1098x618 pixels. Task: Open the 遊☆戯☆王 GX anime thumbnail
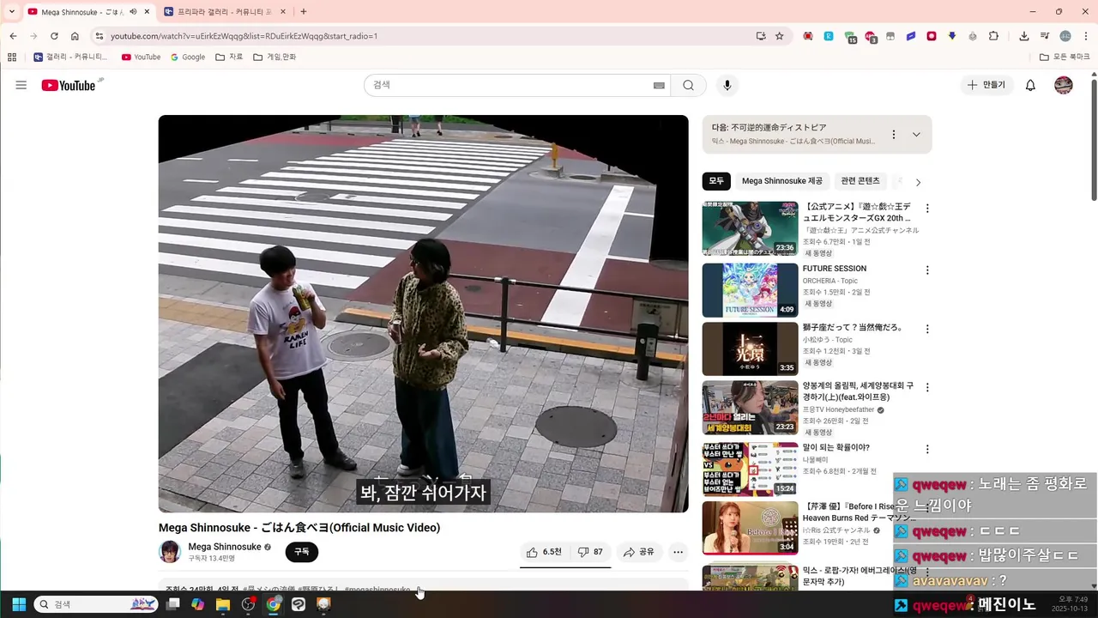(x=750, y=228)
